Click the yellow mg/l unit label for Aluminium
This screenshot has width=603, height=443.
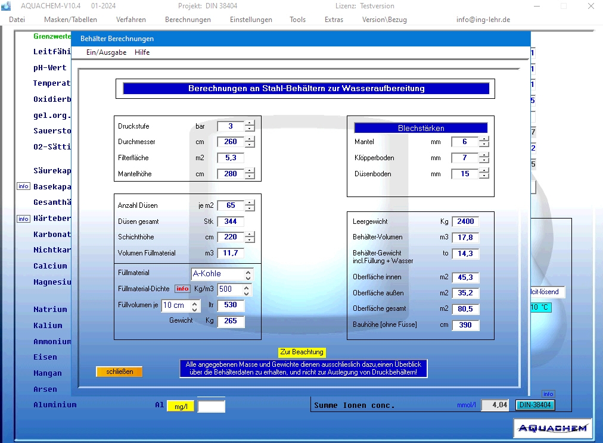[180, 406]
